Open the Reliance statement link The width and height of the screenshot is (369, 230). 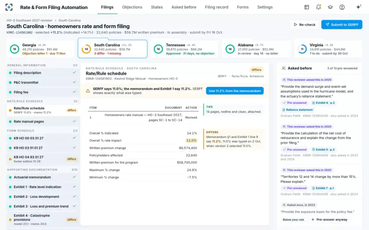[x=297, y=110]
